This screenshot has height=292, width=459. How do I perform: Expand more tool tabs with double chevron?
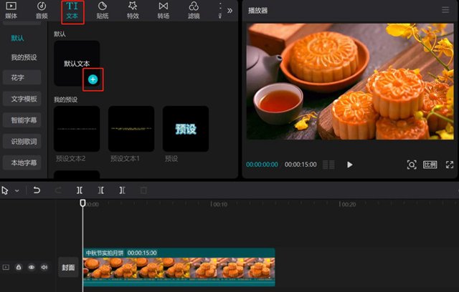[x=229, y=11]
